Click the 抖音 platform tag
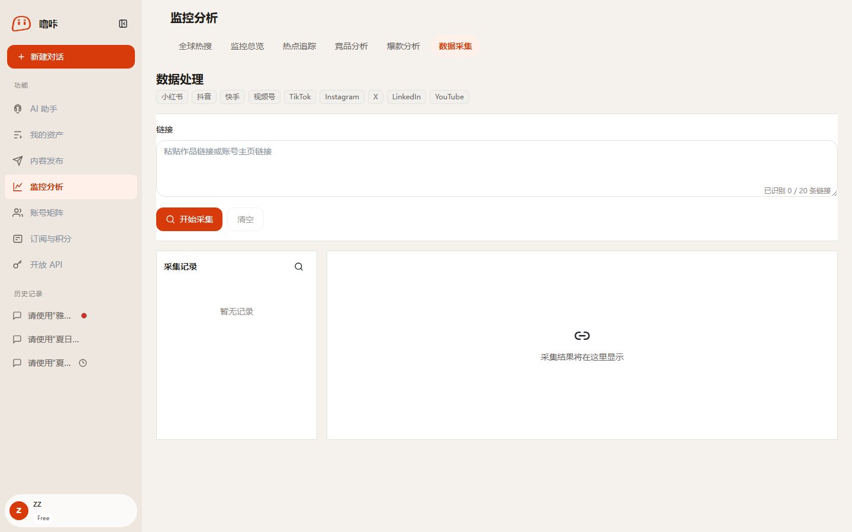The height and width of the screenshot is (532, 852). (x=204, y=97)
